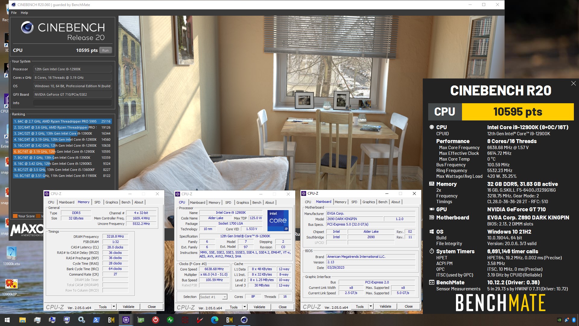Click the Run button next to the CPU score
The height and width of the screenshot is (326, 579).
pyautogui.click(x=106, y=50)
